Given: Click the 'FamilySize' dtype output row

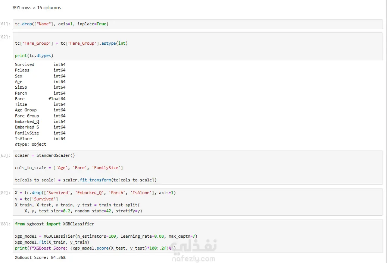Looking at the screenshot, I should tap(40, 133).
